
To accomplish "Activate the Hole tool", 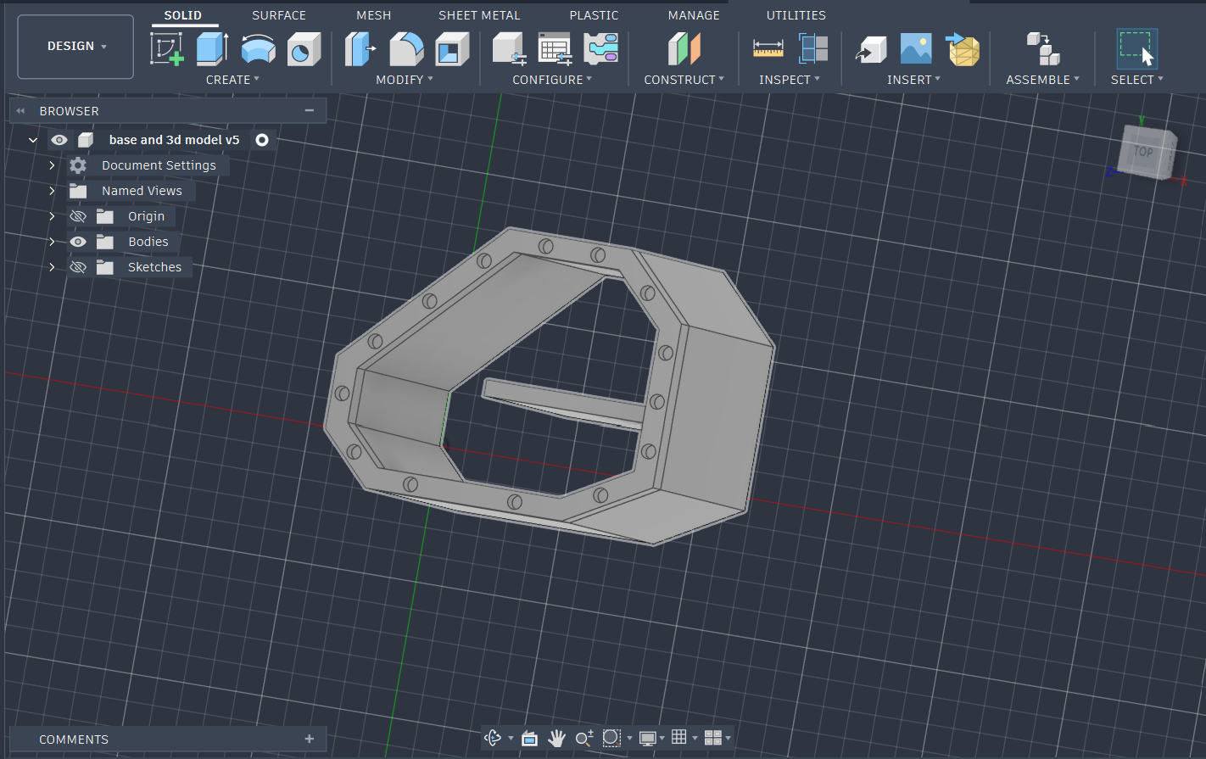I will point(304,49).
